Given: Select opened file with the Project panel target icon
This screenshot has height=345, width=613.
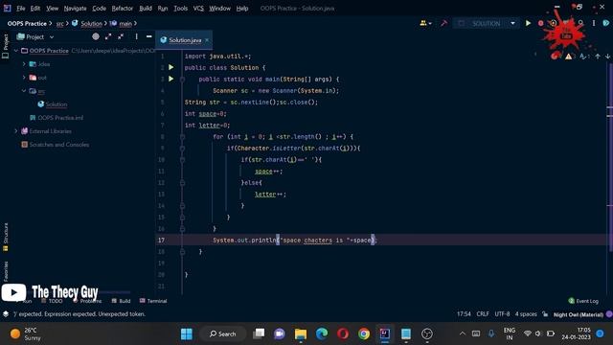Looking at the screenshot, I should 96,36.
